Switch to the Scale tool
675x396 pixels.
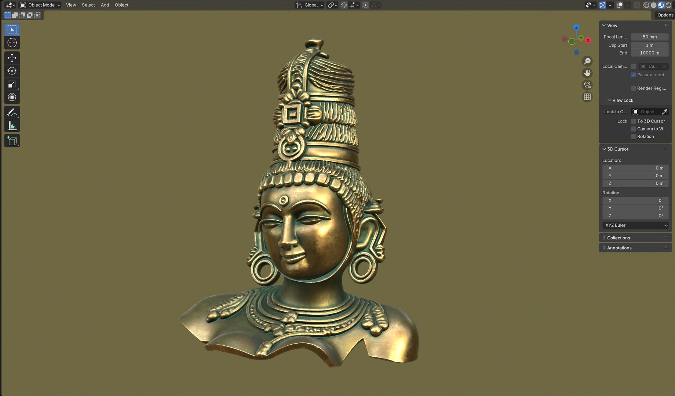click(12, 84)
